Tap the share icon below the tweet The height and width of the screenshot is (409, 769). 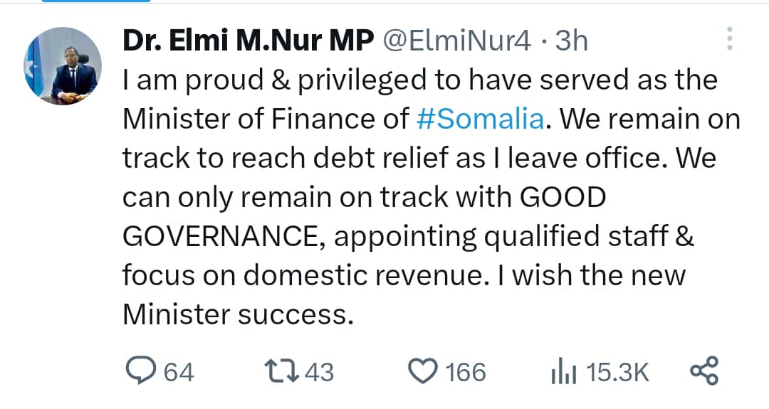[705, 371]
